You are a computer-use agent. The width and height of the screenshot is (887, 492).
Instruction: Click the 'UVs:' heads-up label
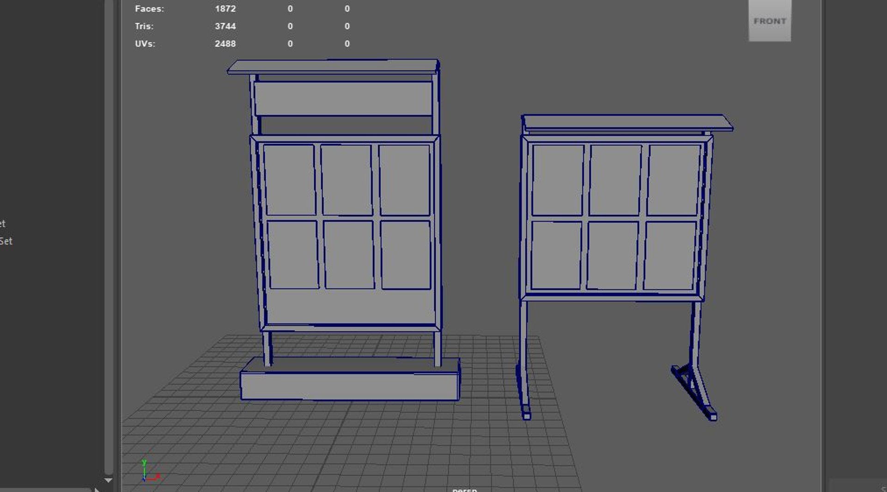pyautogui.click(x=145, y=44)
